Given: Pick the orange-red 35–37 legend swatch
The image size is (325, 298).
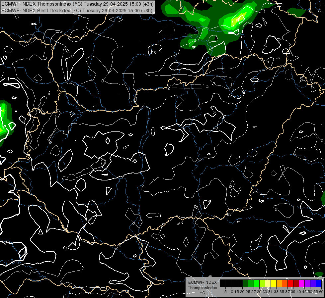Looking at the screenshot, I should (285, 283).
